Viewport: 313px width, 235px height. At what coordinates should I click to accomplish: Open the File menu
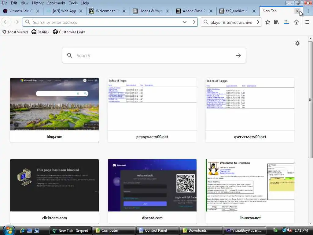pyautogui.click(x=4, y=3)
